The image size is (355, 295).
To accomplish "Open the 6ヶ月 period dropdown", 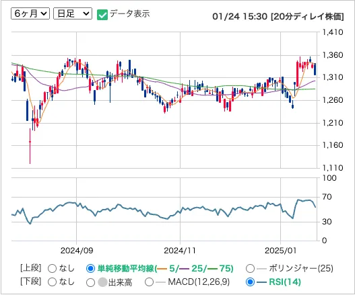I will (30, 13).
